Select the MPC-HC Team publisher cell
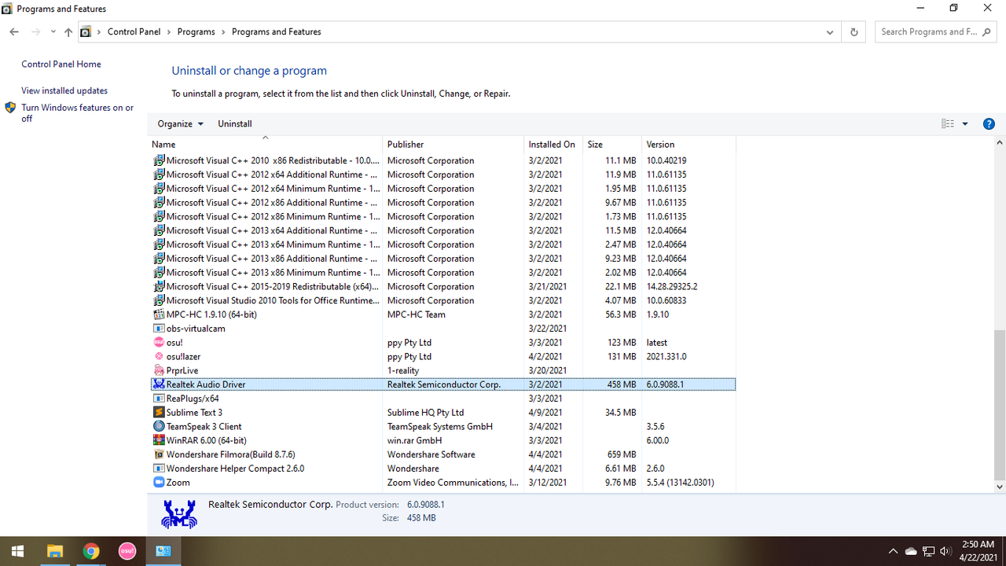 tap(417, 314)
